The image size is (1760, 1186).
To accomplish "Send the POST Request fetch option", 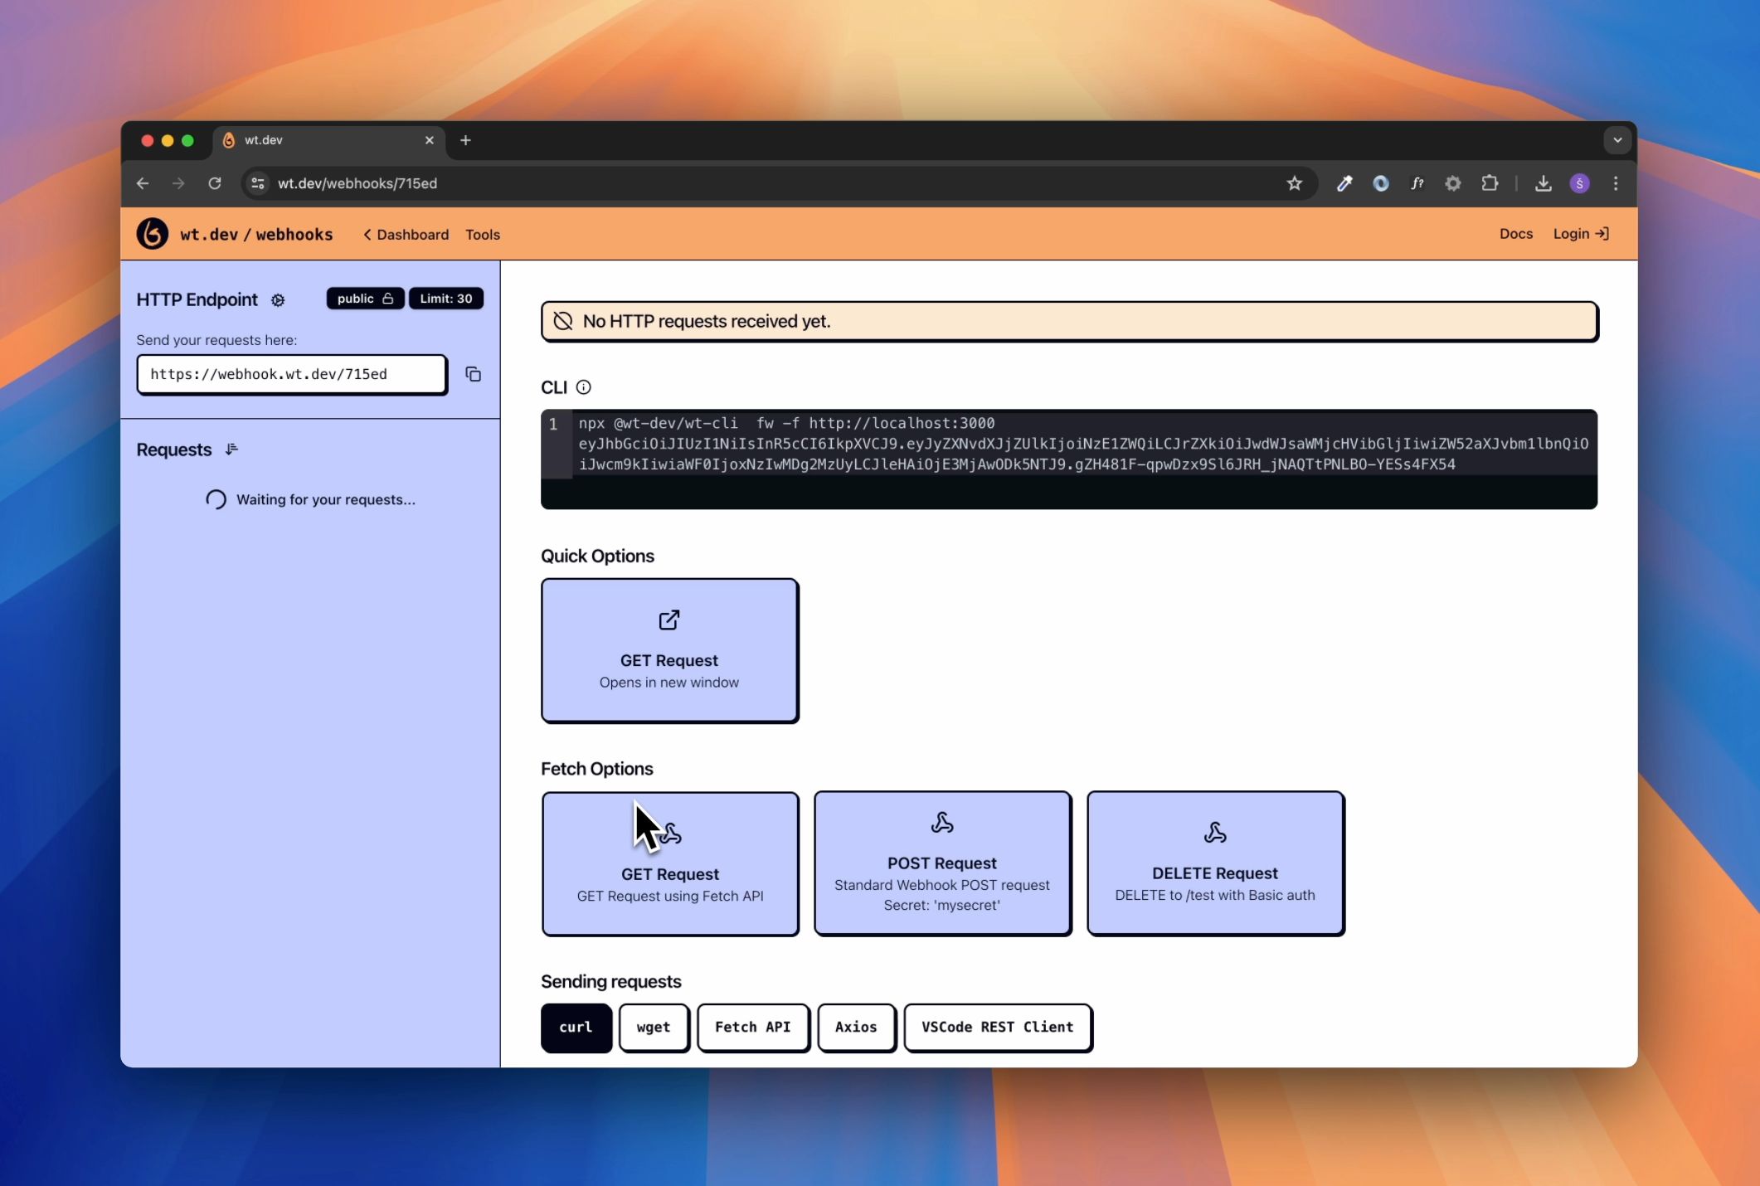I will coord(941,863).
